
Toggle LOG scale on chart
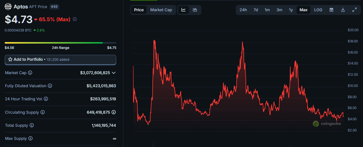(x=318, y=10)
